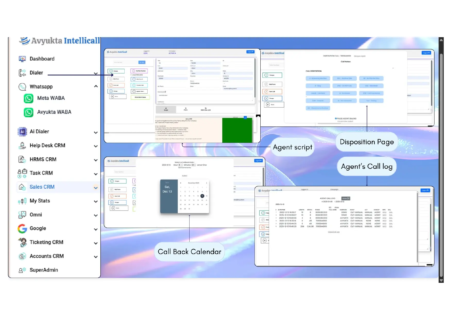Click the SuperAdmin user icon
This screenshot has height=320, width=452.
pyautogui.click(x=22, y=270)
